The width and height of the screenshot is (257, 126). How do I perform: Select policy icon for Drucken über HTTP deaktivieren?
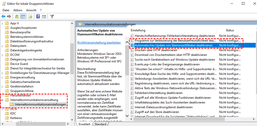click(x=132, y=50)
